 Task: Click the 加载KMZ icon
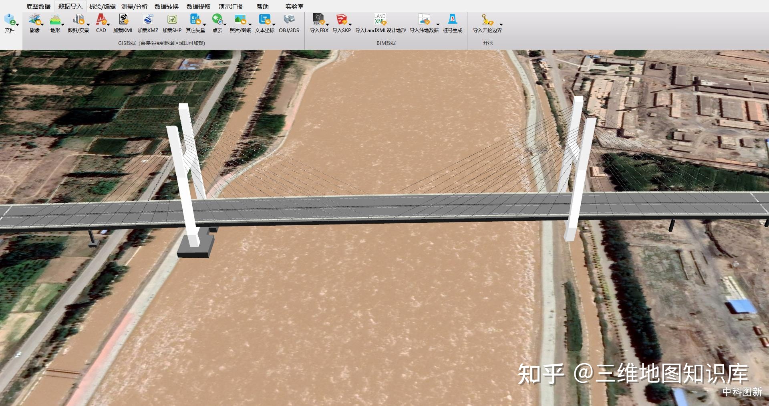click(148, 20)
